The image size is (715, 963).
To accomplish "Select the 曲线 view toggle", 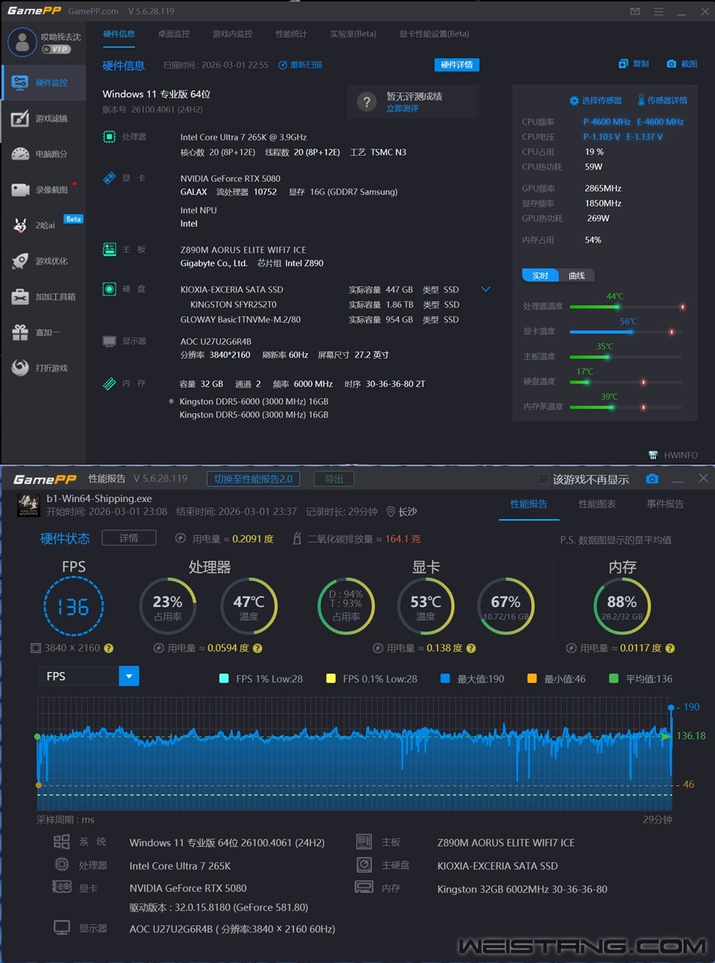I will 576,276.
